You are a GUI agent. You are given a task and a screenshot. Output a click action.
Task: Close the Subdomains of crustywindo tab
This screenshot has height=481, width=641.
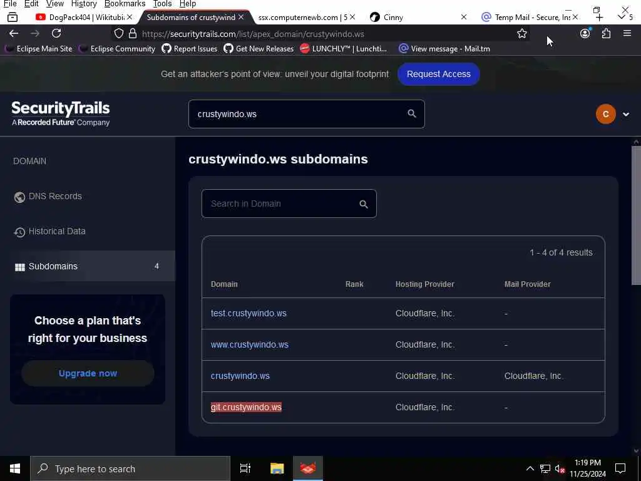[x=241, y=17]
